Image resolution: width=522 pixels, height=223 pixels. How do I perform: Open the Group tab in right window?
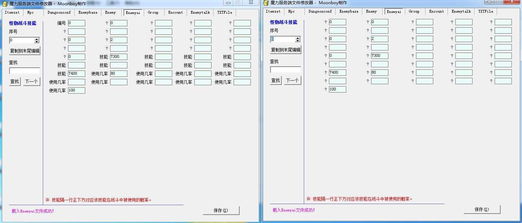[414, 12]
